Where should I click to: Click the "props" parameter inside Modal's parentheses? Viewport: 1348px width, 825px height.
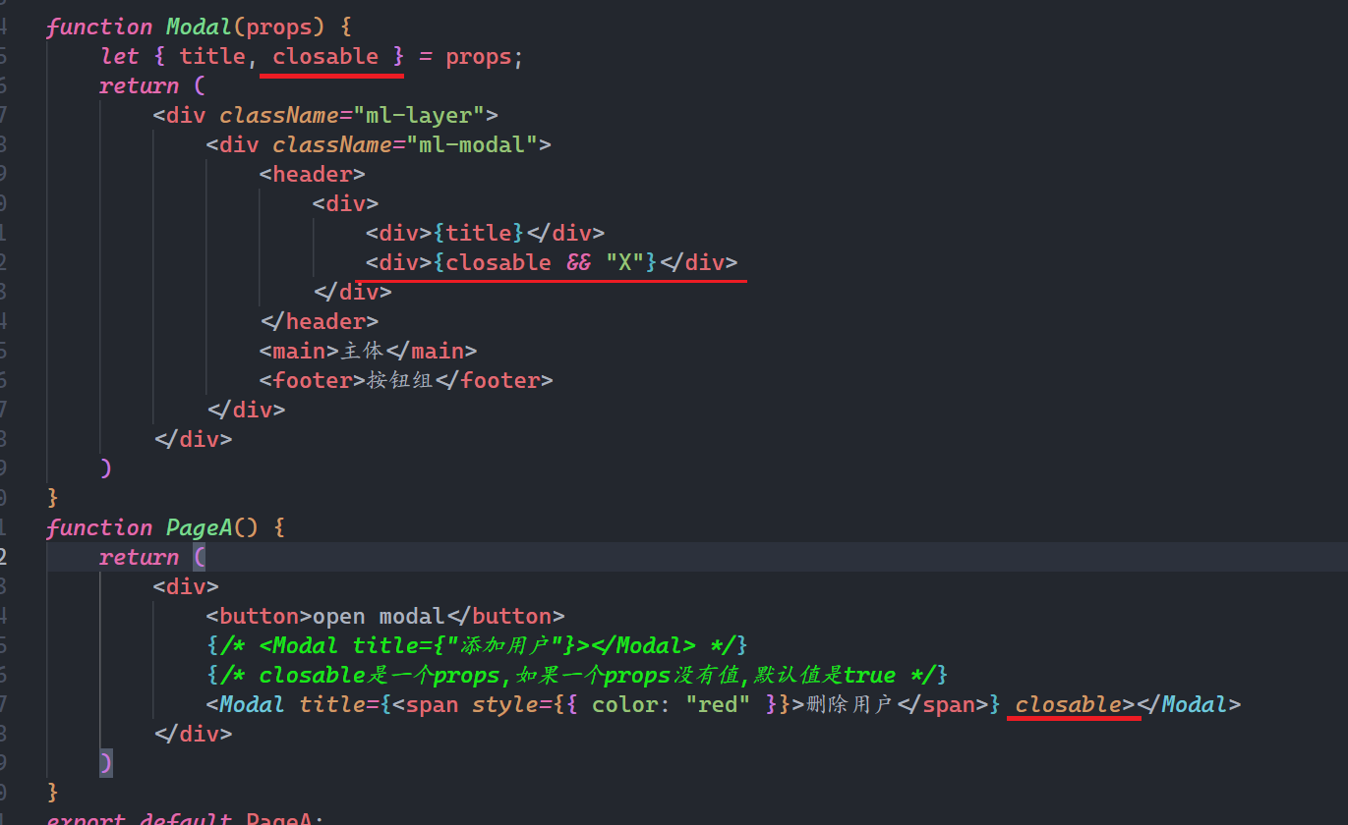(280, 27)
